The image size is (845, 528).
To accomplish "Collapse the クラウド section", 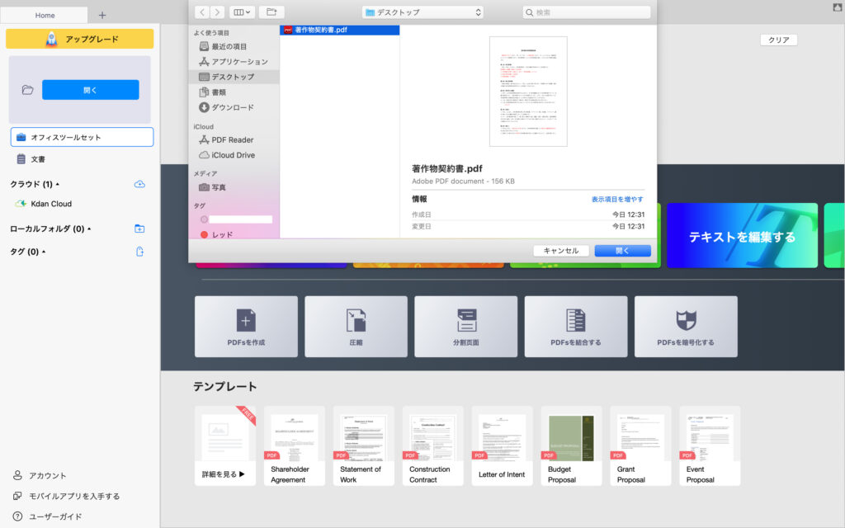I will click(x=57, y=184).
